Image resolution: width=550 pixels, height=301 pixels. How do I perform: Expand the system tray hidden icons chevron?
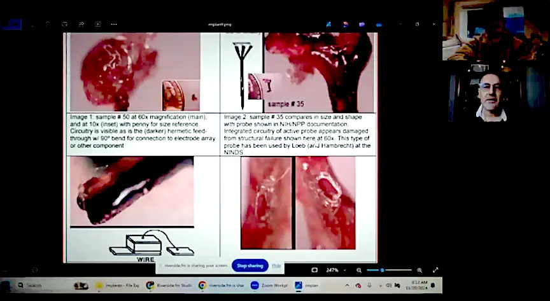point(347,286)
